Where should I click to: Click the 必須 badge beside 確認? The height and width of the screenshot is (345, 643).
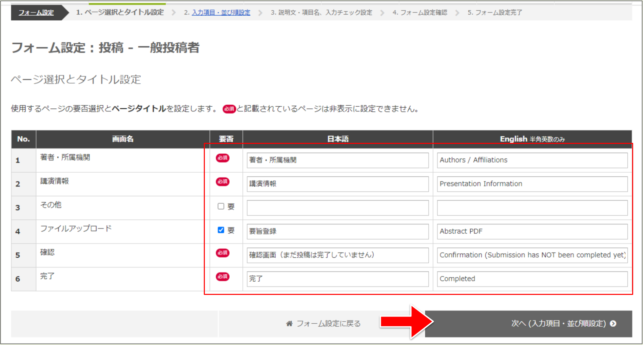click(x=222, y=253)
